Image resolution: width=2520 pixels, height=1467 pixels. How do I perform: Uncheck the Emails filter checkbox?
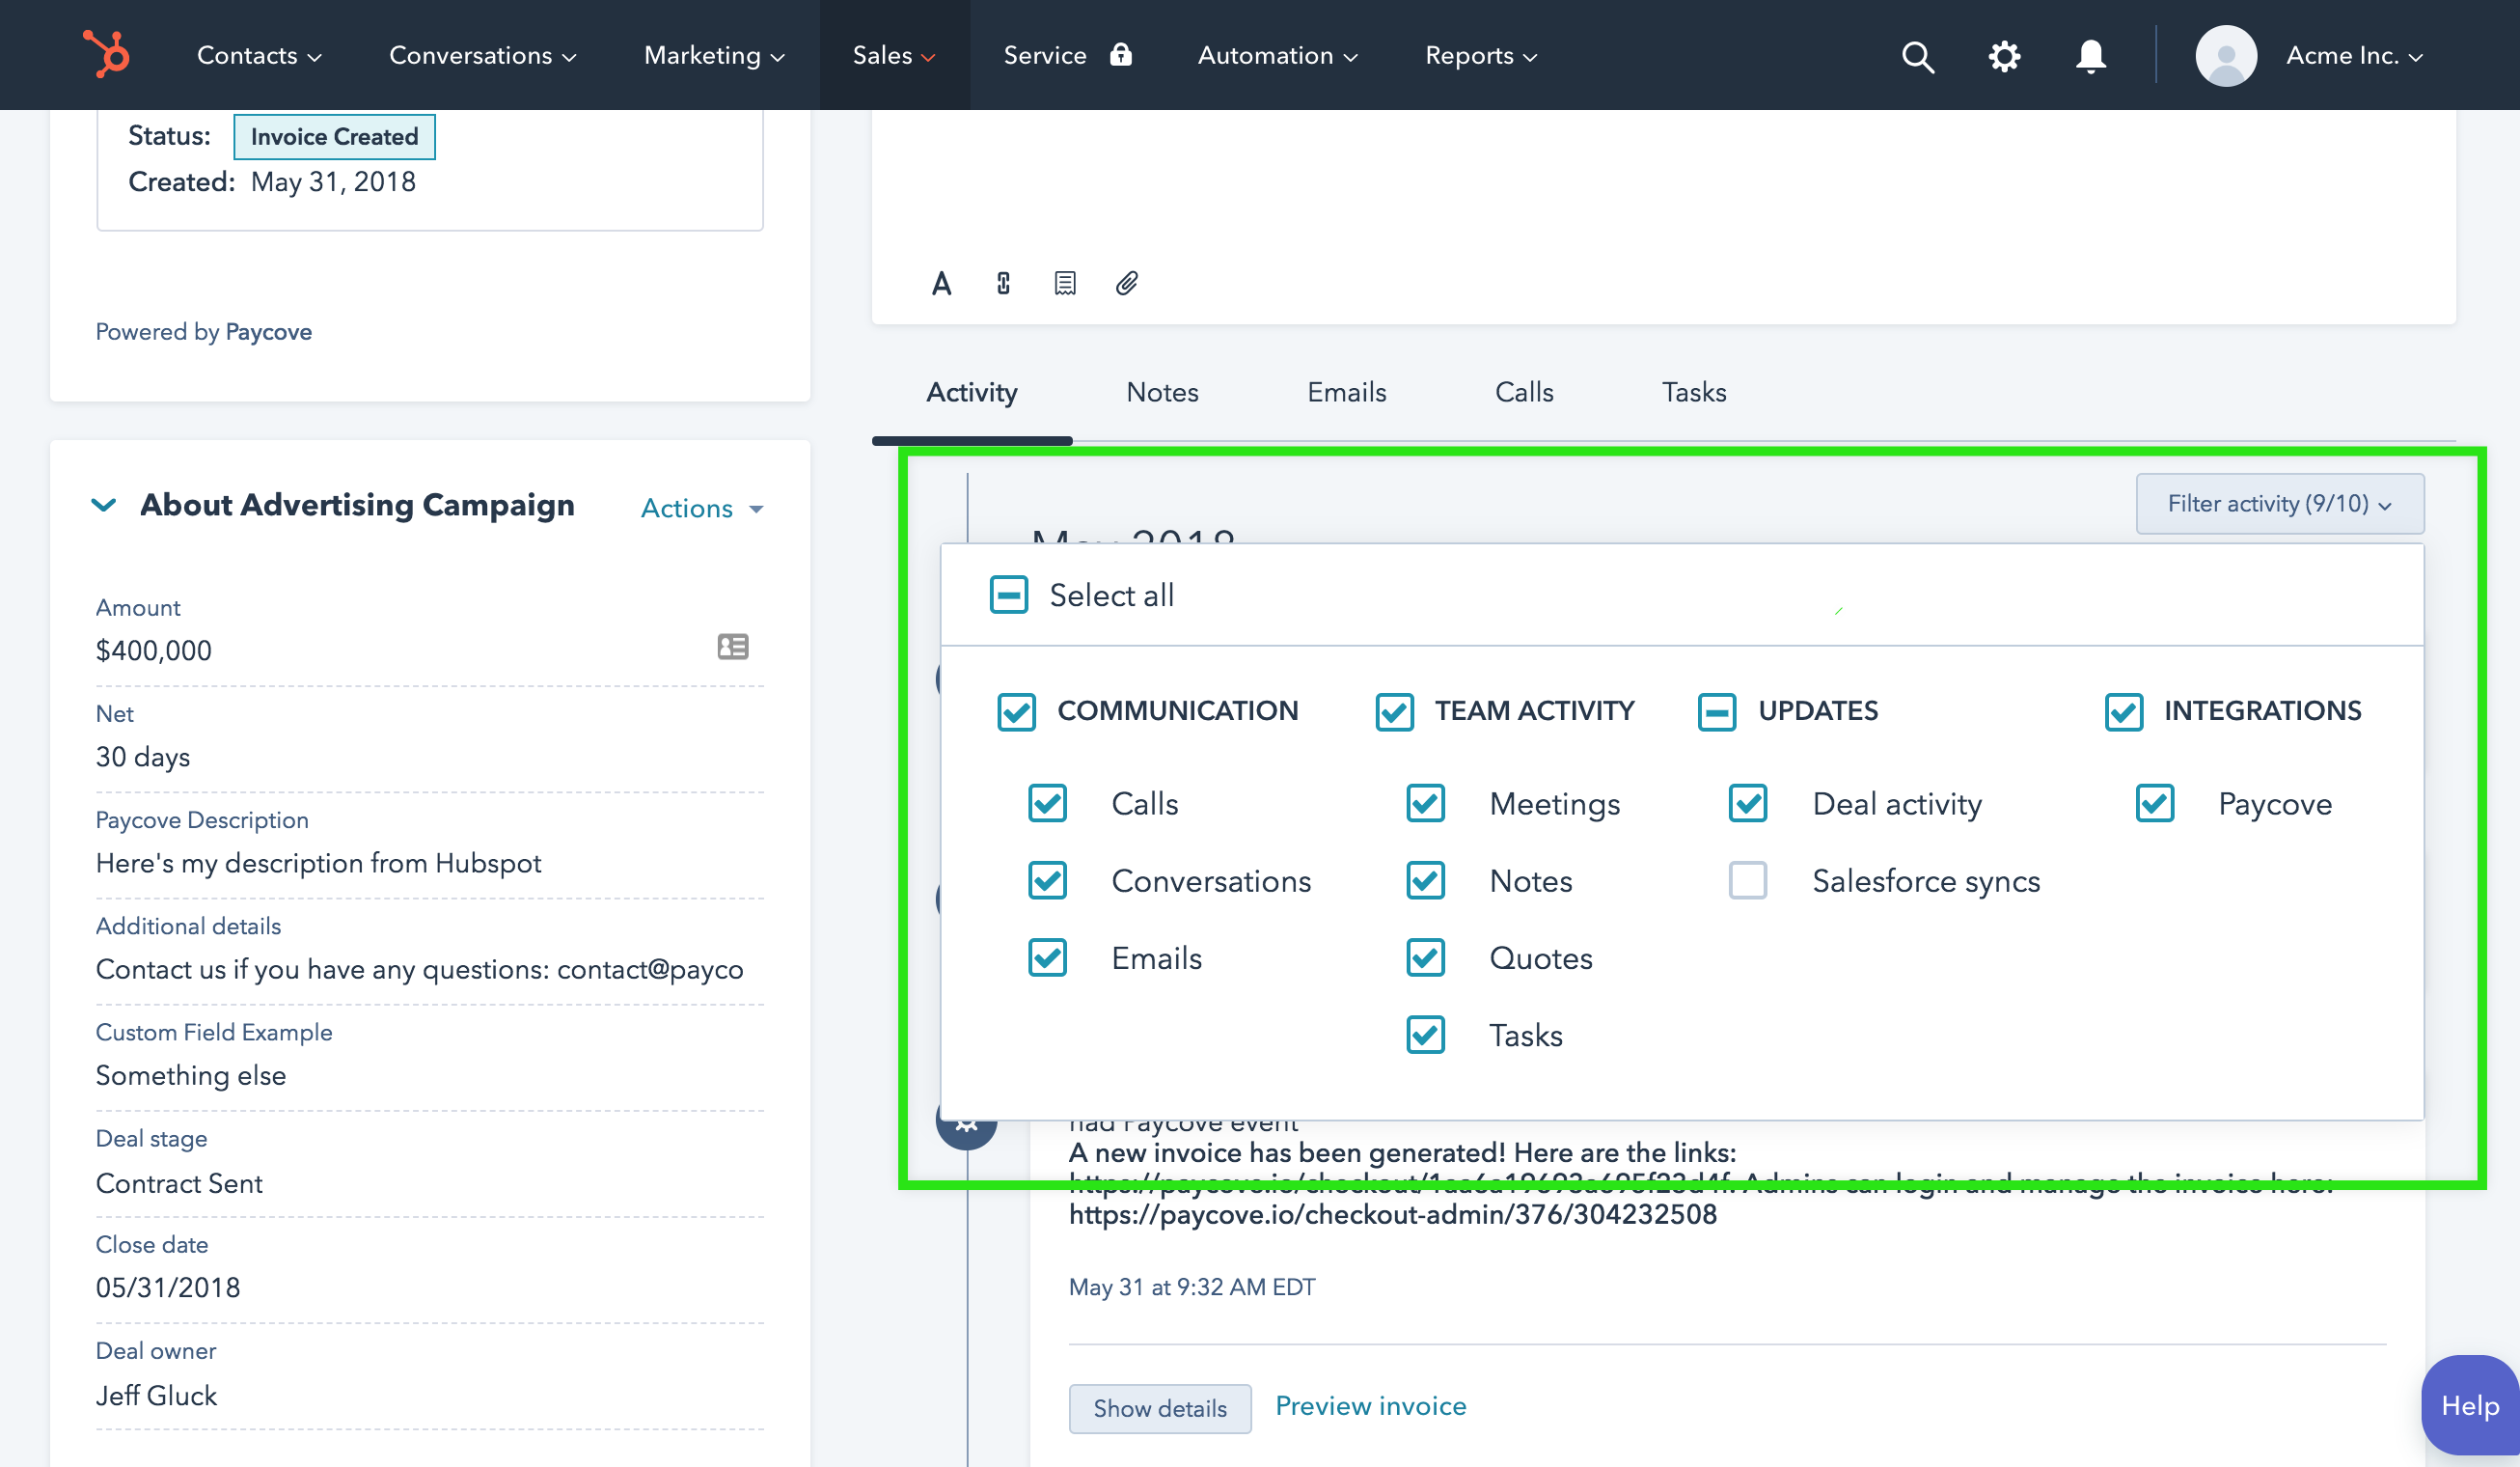coord(1047,957)
